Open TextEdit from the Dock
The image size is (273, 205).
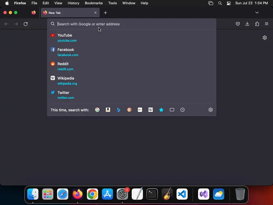(x=137, y=194)
